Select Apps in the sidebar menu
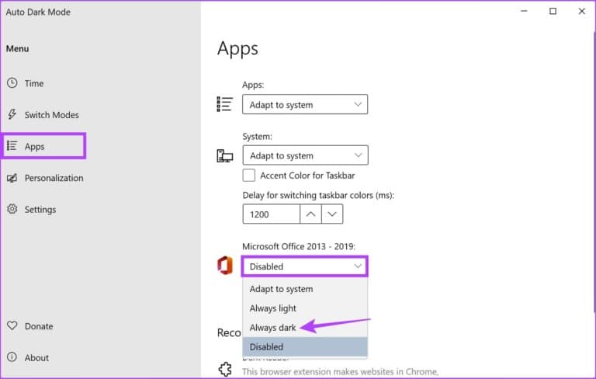The height and width of the screenshot is (379, 596). pos(43,146)
